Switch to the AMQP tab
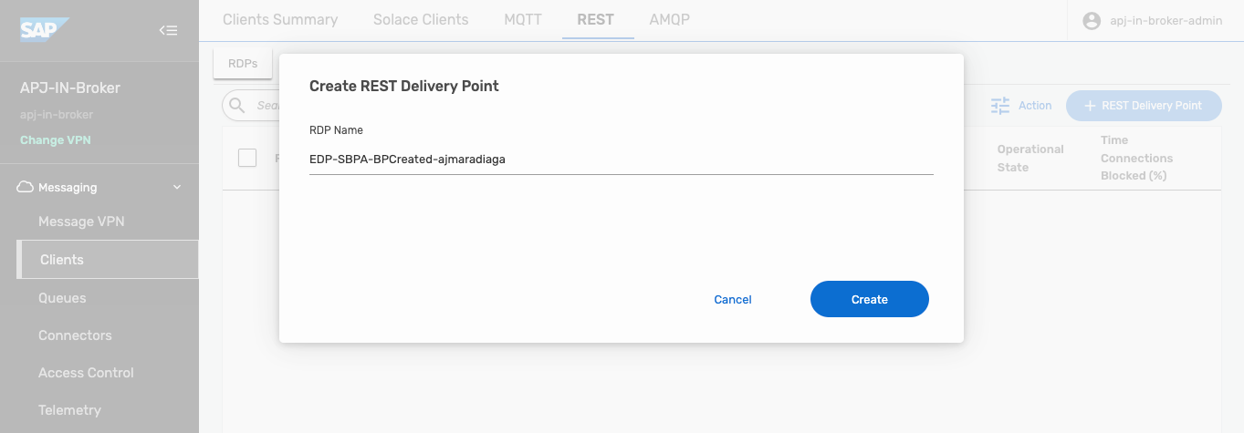The height and width of the screenshot is (433, 1244). coord(669,19)
